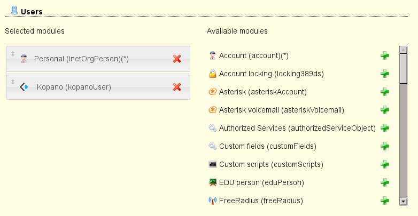The height and width of the screenshot is (216, 418).
Task: Add the FreeRadius module
Action: point(384,201)
